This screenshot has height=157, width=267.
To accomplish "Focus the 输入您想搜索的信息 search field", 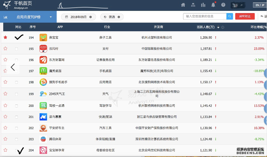I will pos(205,16).
